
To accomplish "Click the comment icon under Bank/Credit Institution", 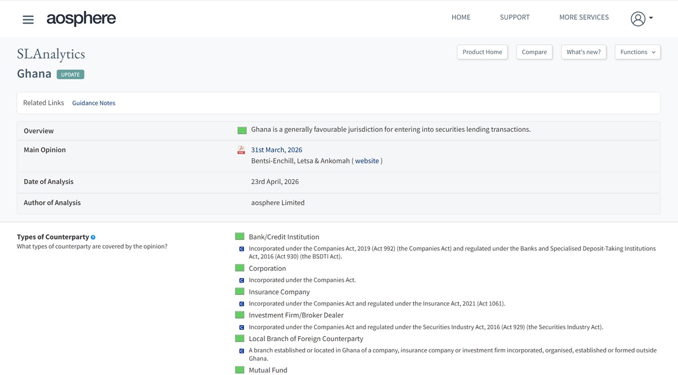I will click(242, 249).
